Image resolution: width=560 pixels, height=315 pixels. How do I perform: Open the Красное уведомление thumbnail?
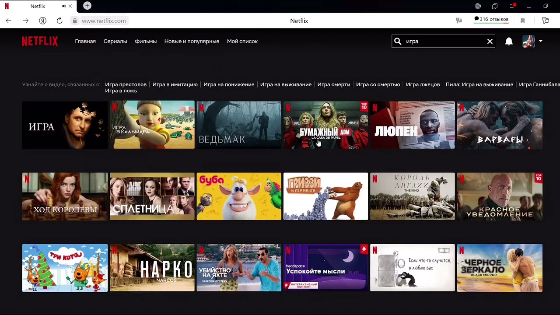point(500,196)
